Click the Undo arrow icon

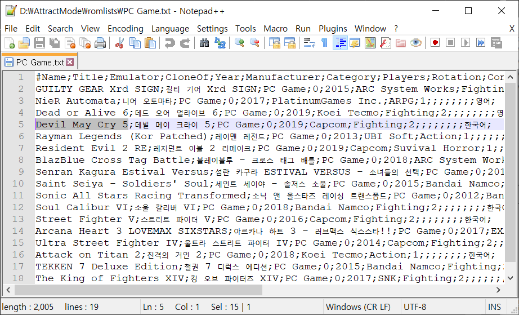pyautogui.click(x=170, y=43)
